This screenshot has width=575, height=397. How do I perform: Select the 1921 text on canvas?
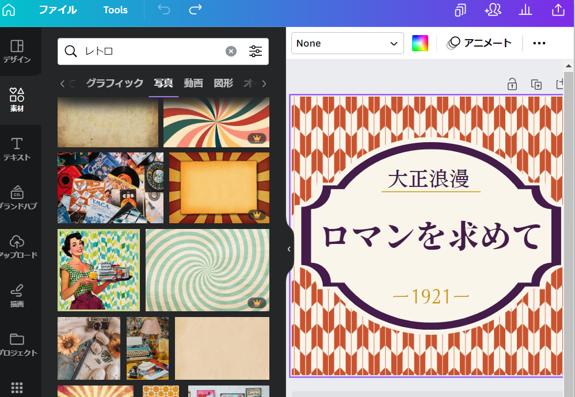[431, 296]
